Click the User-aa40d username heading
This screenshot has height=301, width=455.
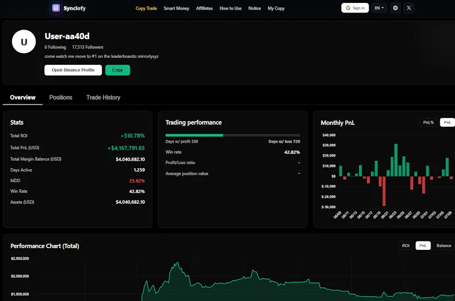click(67, 36)
